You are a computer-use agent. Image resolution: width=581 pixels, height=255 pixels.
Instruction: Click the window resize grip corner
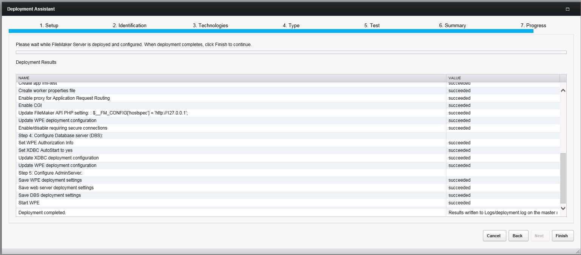pos(577,251)
